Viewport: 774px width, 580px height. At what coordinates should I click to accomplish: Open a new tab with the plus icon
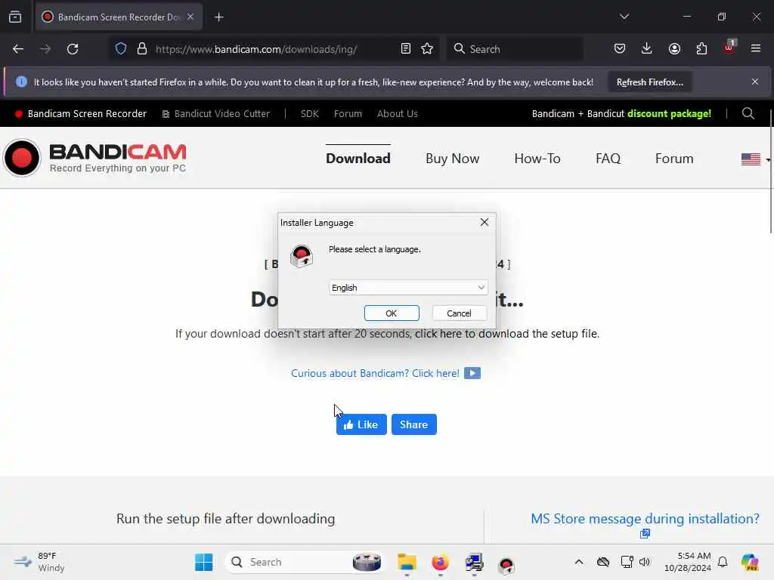point(218,17)
